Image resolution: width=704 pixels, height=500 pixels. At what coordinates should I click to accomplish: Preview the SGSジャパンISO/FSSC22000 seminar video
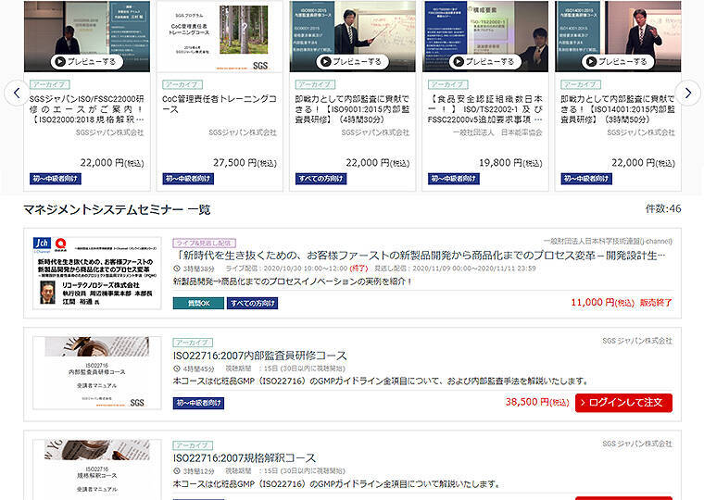tap(87, 61)
